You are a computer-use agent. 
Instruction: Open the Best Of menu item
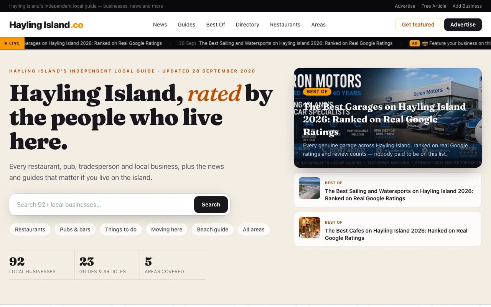(216, 25)
